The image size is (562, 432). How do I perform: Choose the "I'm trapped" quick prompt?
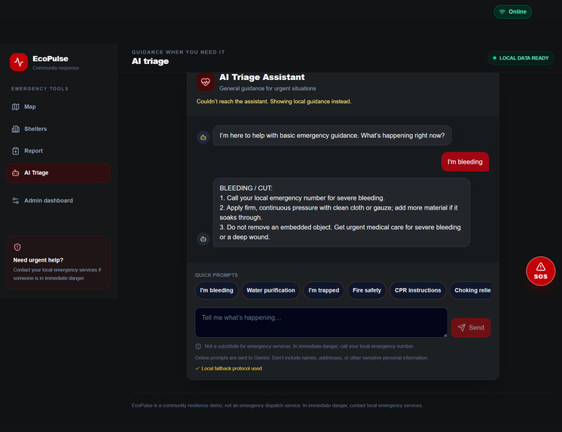point(324,290)
